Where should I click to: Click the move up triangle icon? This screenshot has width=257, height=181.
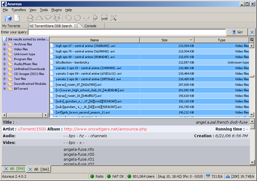pos(39,18)
